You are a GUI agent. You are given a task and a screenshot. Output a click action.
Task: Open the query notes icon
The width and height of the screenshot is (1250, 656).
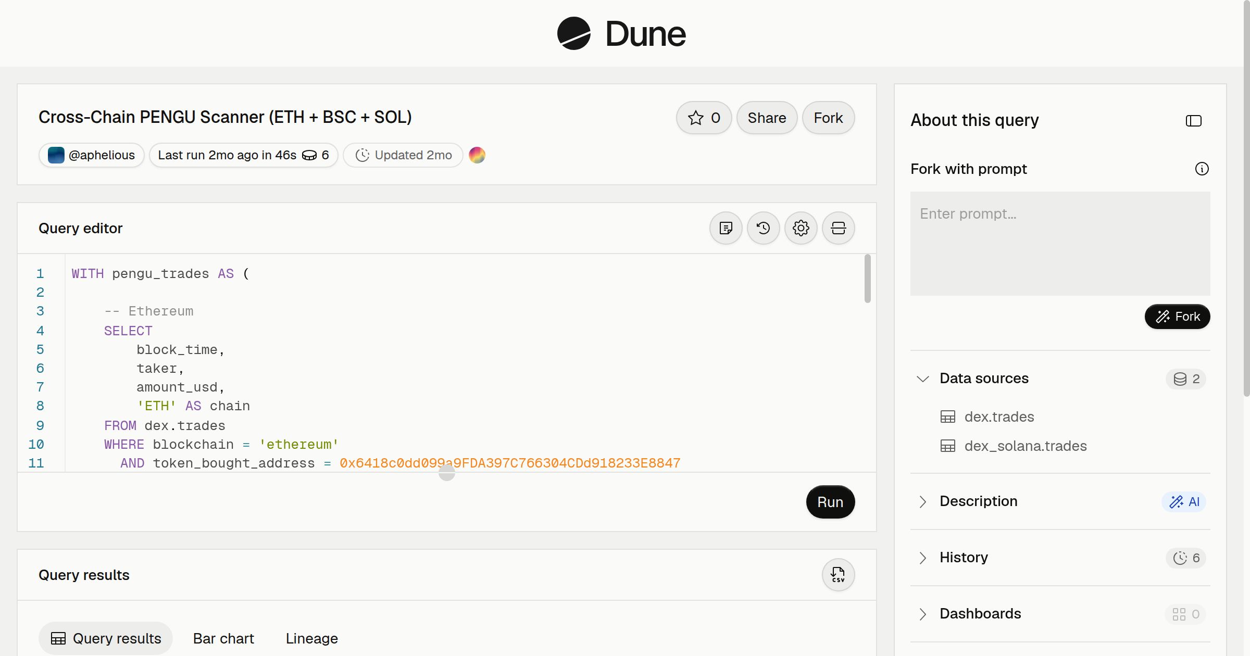pos(726,228)
